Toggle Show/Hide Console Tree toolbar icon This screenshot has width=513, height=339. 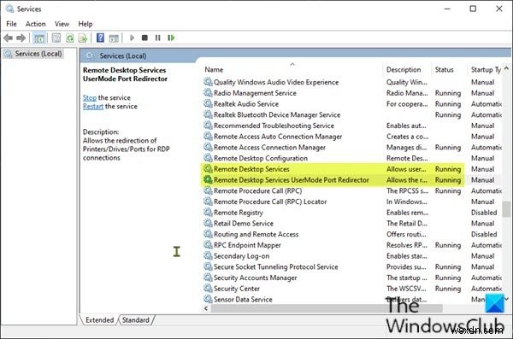39,38
